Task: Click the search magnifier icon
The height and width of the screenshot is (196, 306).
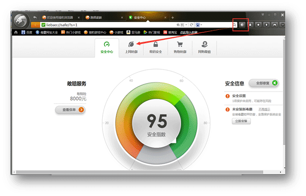Action: 235,25
